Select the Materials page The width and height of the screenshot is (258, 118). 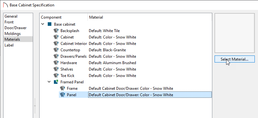click(x=18, y=39)
